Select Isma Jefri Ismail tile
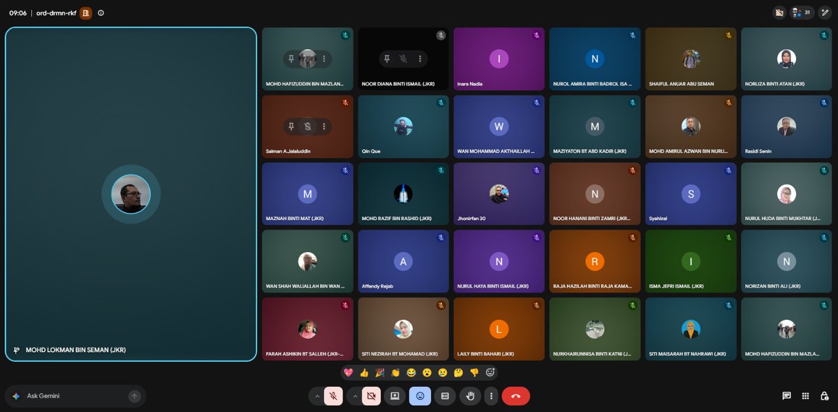This screenshot has height=412, width=838. [691, 262]
